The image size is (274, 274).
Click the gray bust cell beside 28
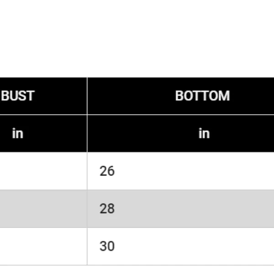click(43, 209)
